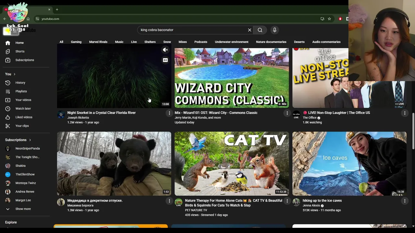
Task: Select the Shelters filter chip
Action: (x=150, y=42)
